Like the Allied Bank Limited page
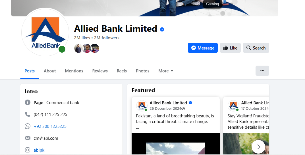This screenshot has height=155, width=305. coord(230,48)
